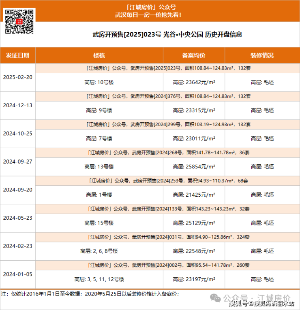
Task: Click the date 2024-10-25
Action: [x=17, y=134]
